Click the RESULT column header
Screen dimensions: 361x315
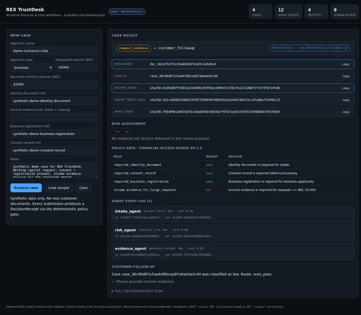[212, 157]
